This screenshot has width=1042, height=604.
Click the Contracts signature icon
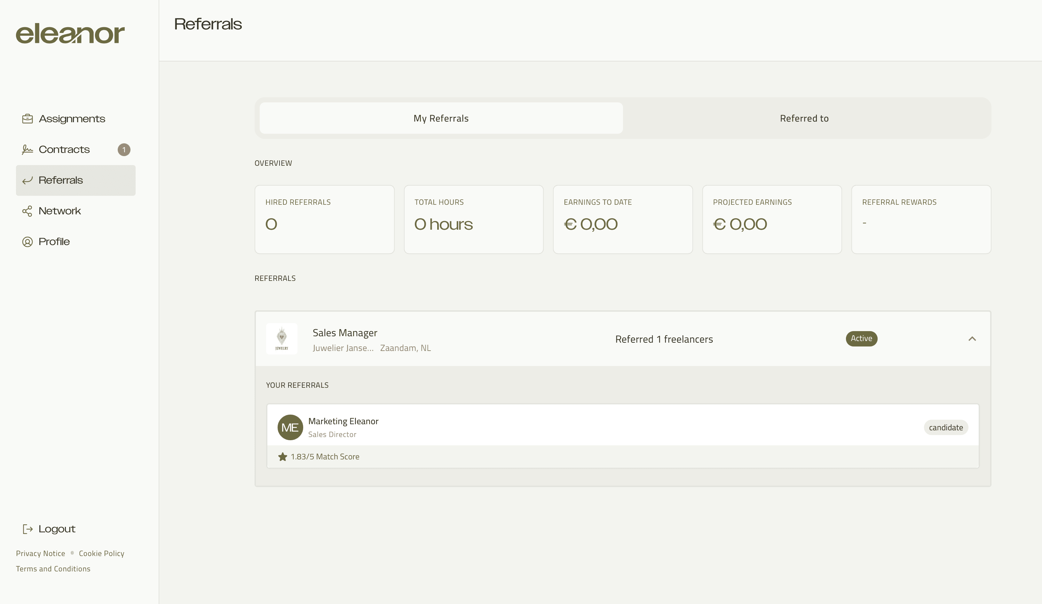tap(27, 149)
